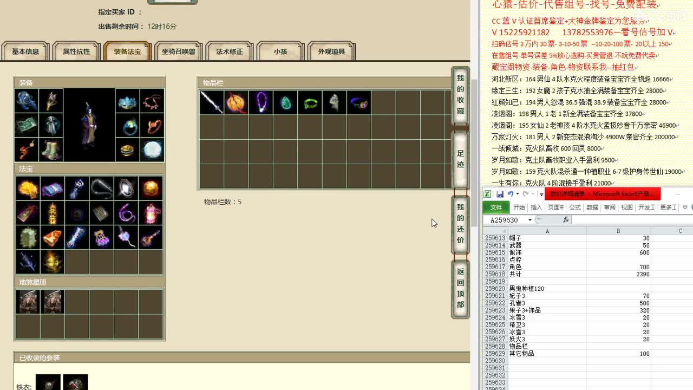Screen dimensions: 693x390
Task: Click the white glowing orb equipment slot
Action: pyautogui.click(x=152, y=149)
